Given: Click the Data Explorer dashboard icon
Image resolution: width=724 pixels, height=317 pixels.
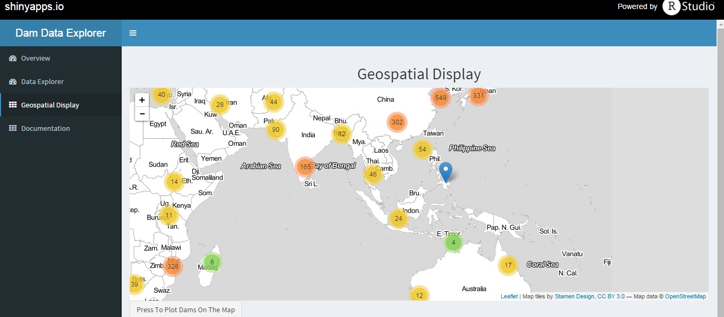Looking at the screenshot, I should tap(13, 81).
